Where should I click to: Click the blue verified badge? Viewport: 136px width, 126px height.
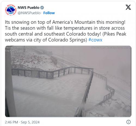pyautogui.click(x=42, y=8)
